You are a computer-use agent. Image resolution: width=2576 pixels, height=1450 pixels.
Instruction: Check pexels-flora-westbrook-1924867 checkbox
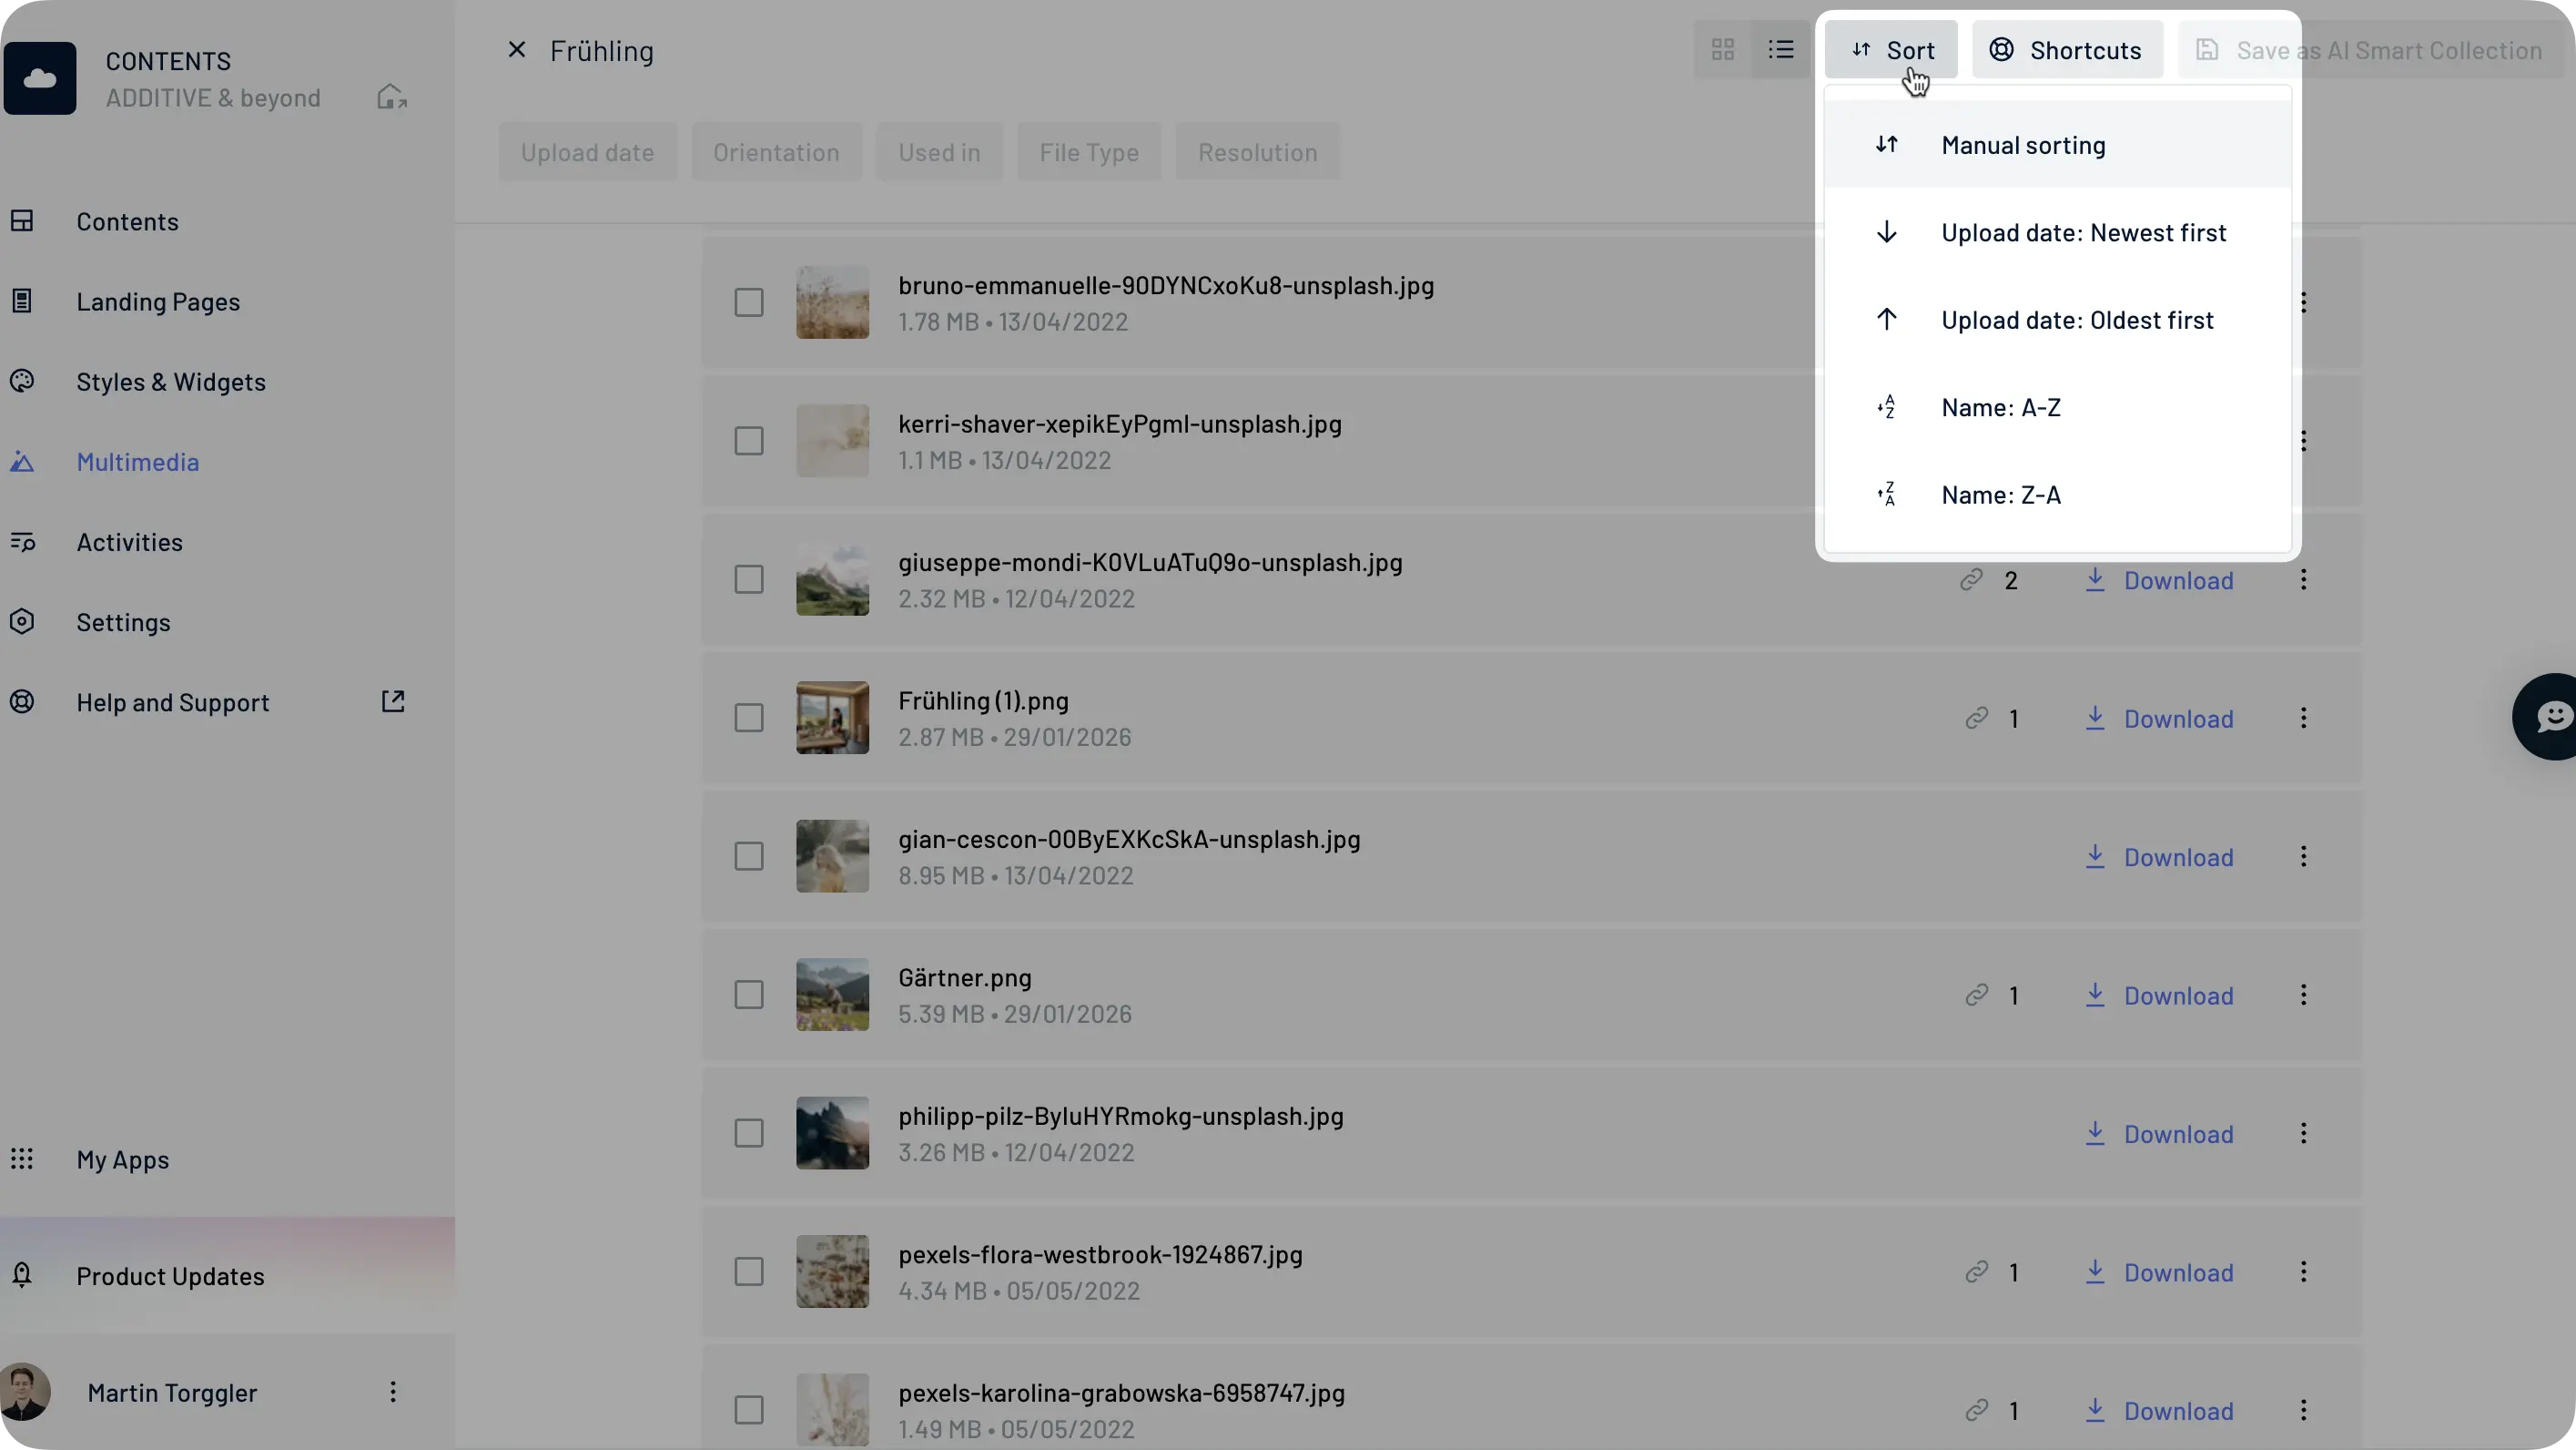coord(749,1271)
